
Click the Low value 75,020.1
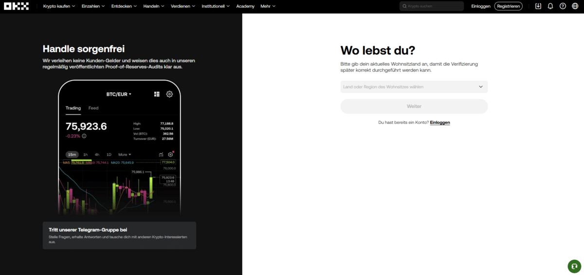[167, 129]
